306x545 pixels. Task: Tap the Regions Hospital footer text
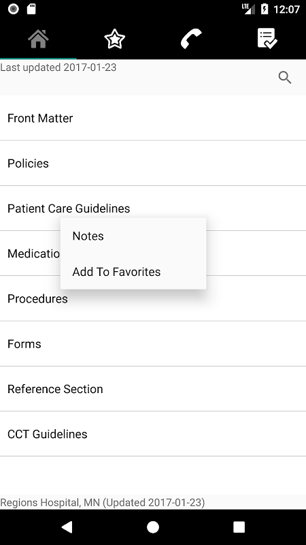103,503
